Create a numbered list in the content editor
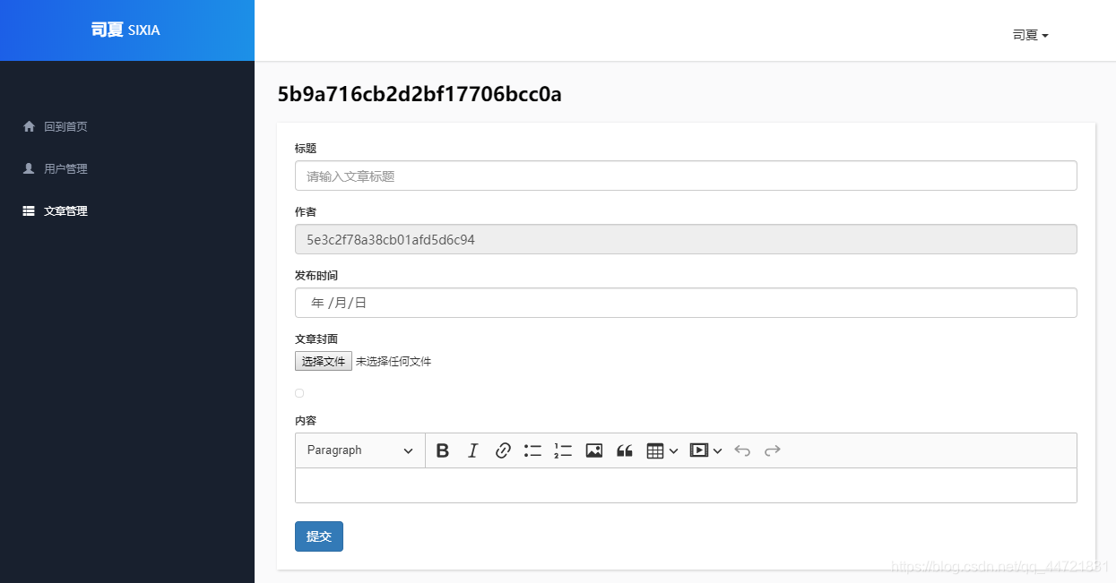This screenshot has width=1116, height=583. pos(563,450)
